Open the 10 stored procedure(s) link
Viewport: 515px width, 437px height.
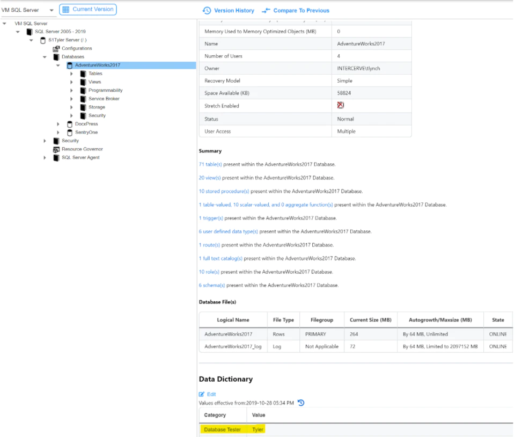224,191
